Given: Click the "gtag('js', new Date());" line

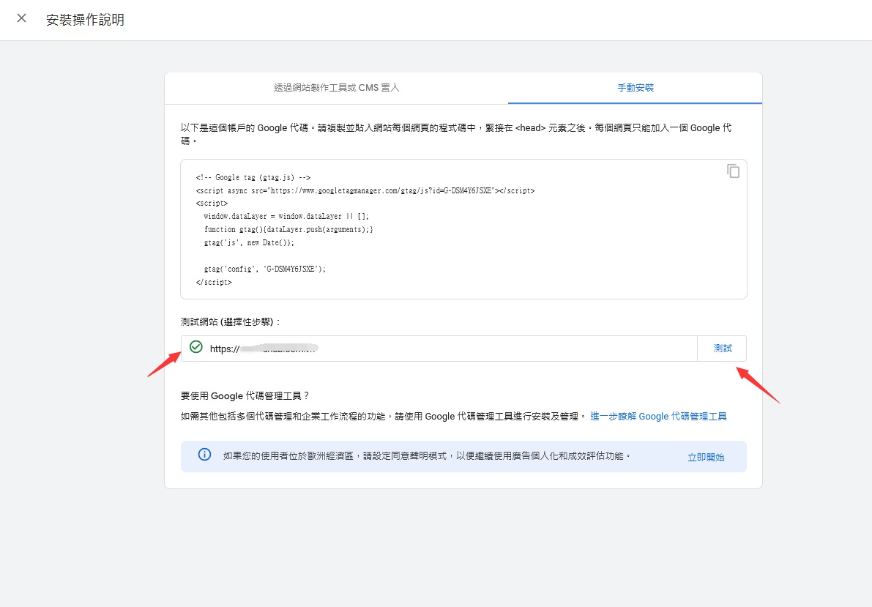Looking at the screenshot, I should (x=249, y=242).
